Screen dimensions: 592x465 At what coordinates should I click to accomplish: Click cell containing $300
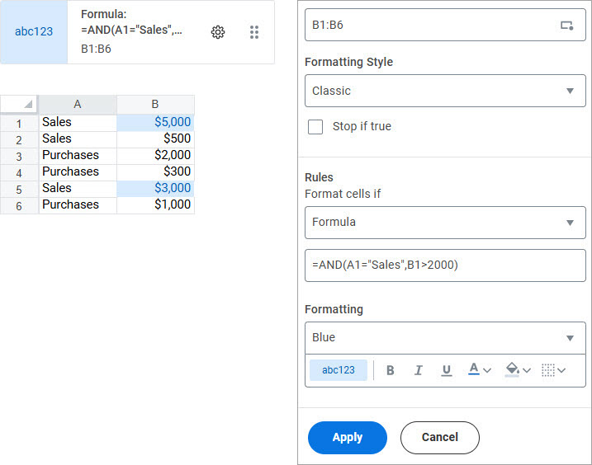pyautogui.click(x=155, y=172)
